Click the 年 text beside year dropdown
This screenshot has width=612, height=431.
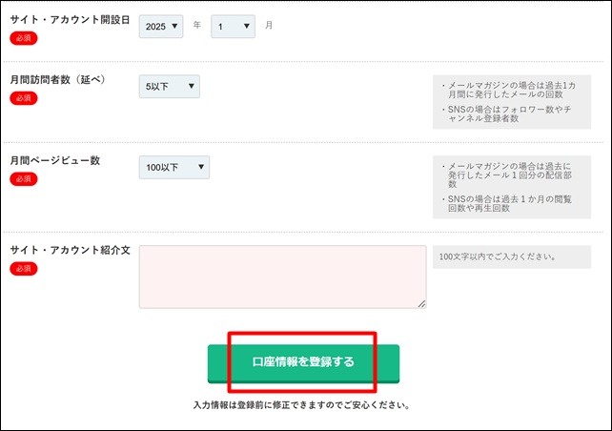pyautogui.click(x=197, y=26)
